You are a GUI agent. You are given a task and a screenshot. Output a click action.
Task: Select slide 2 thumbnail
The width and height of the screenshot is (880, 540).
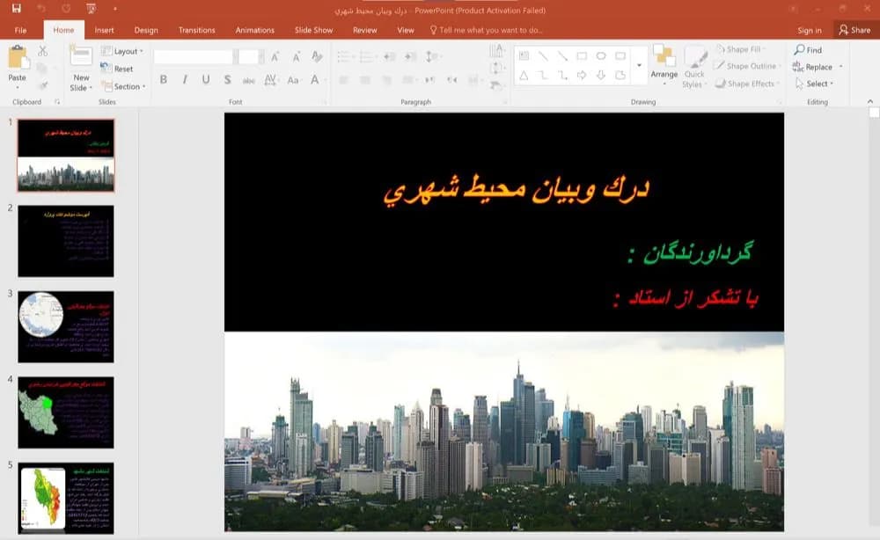66,241
